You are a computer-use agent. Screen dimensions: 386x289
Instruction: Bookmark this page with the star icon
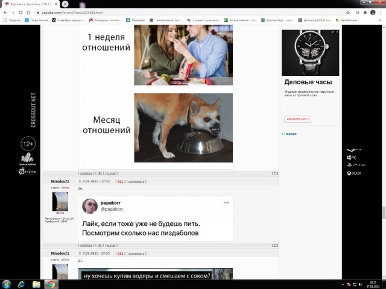348,13
